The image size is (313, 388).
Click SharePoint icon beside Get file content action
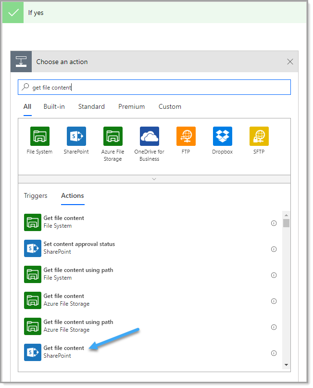33,352
